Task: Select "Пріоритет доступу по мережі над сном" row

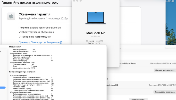Action: coord(33,91)
